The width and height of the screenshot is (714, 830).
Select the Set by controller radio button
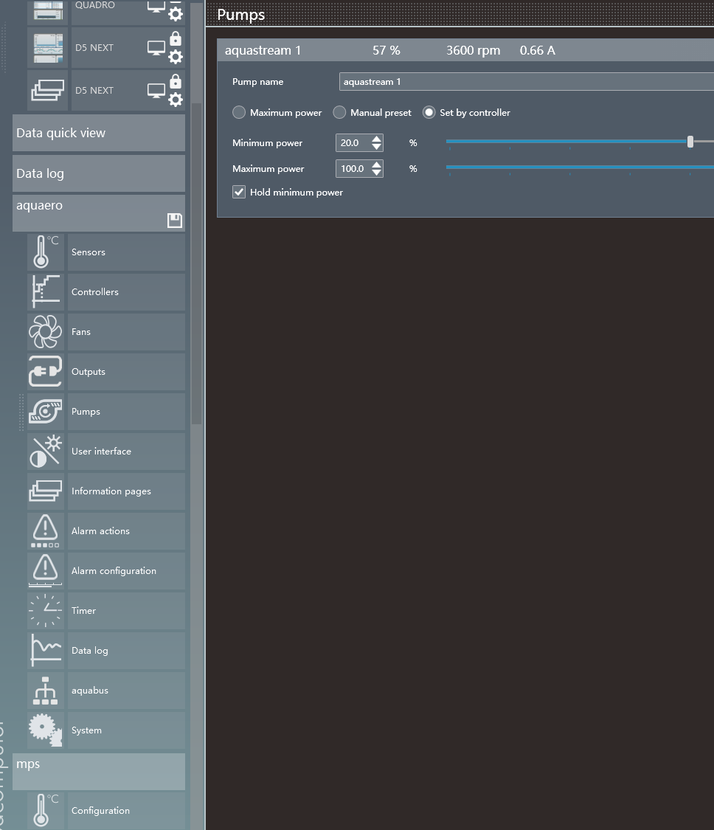pyautogui.click(x=429, y=112)
